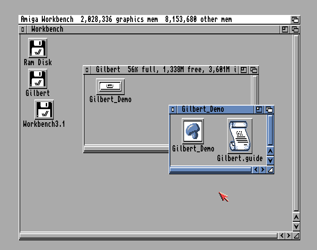Select the Gilbert_Demo mushroom program icon
Viewport: 317px width, 250px height.
pos(193,131)
